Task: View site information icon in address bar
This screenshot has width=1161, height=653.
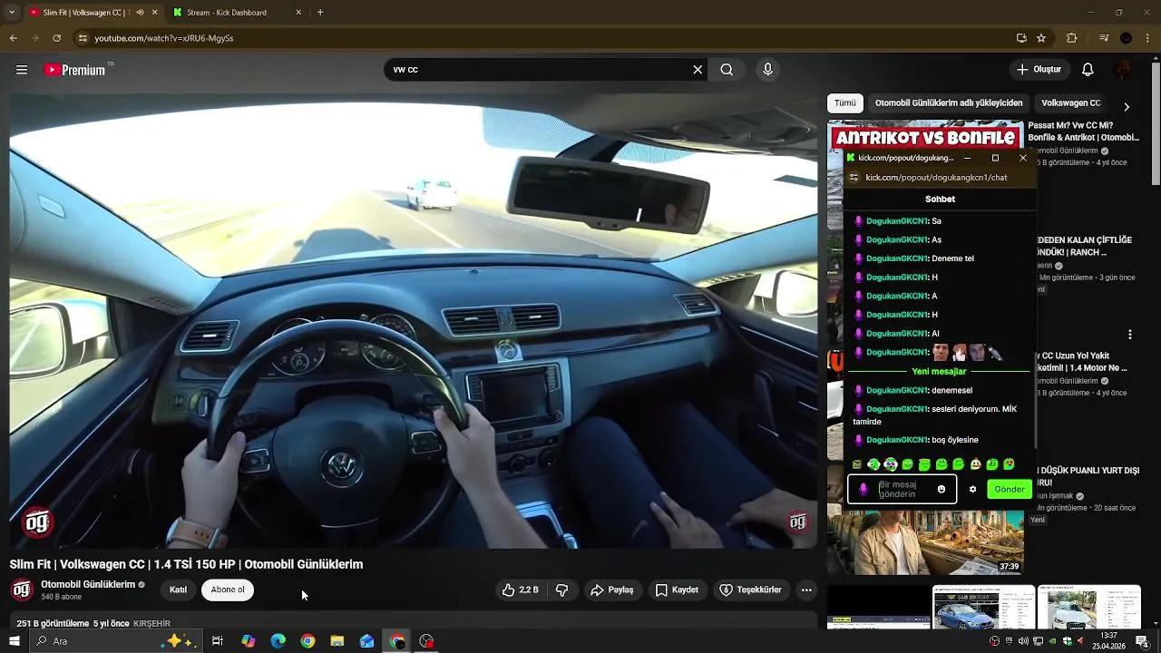Action: tap(83, 38)
